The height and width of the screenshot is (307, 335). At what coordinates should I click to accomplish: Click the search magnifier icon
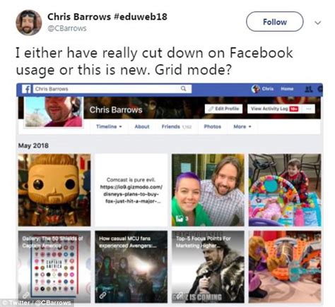[x=183, y=89]
